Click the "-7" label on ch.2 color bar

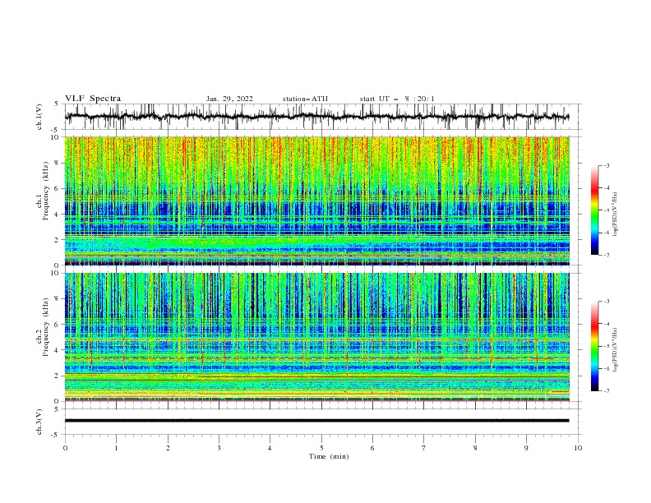[606, 391]
